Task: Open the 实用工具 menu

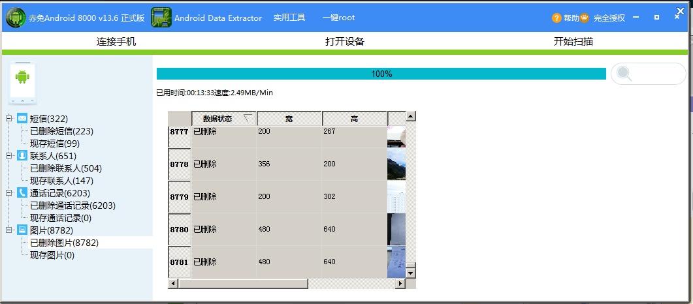Action: [x=289, y=18]
